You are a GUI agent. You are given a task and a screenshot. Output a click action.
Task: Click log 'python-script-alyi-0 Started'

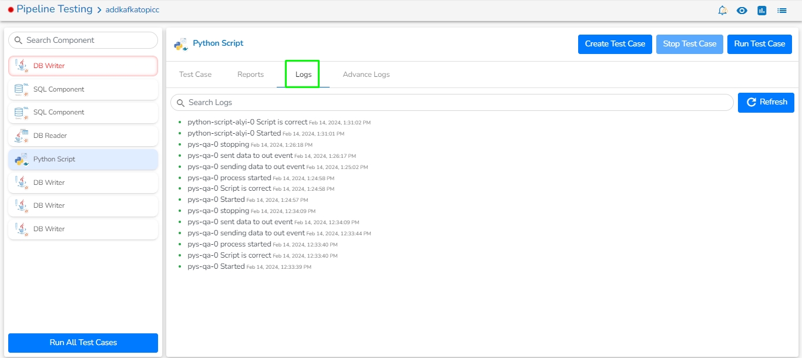coord(266,134)
